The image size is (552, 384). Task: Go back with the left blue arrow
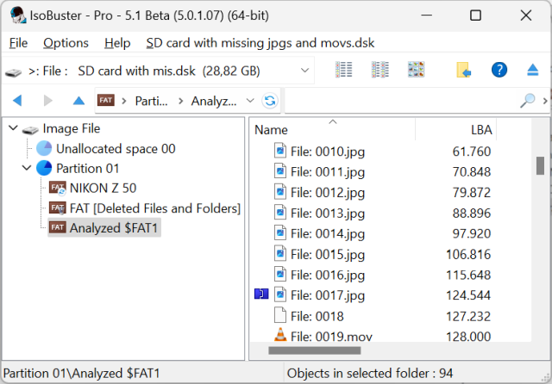(17, 101)
